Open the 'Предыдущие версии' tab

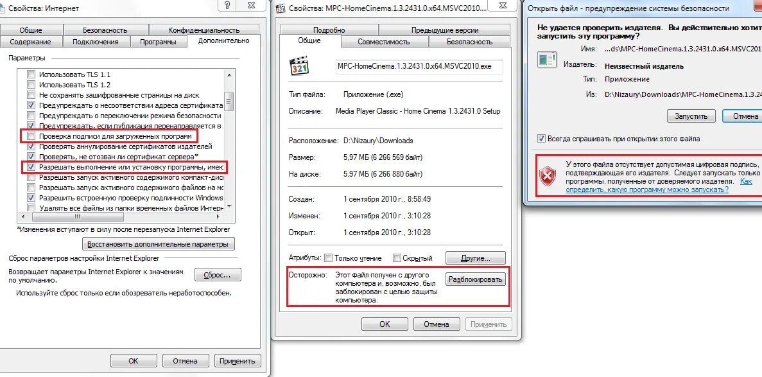click(x=445, y=30)
